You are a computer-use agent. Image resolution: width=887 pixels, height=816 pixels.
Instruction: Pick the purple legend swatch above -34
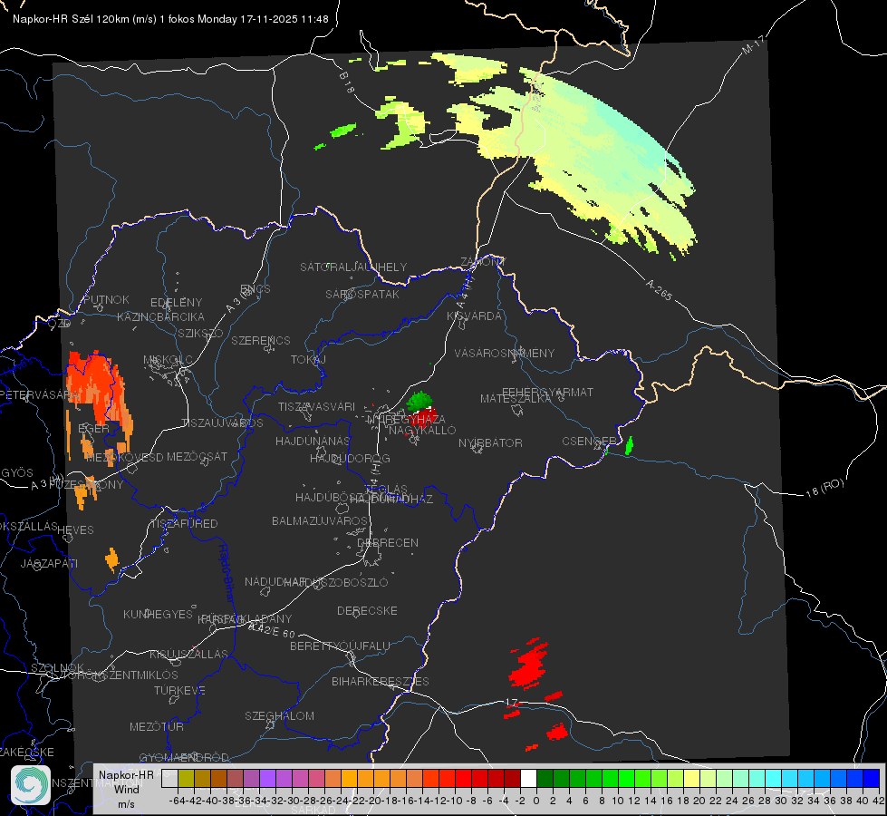[267, 778]
